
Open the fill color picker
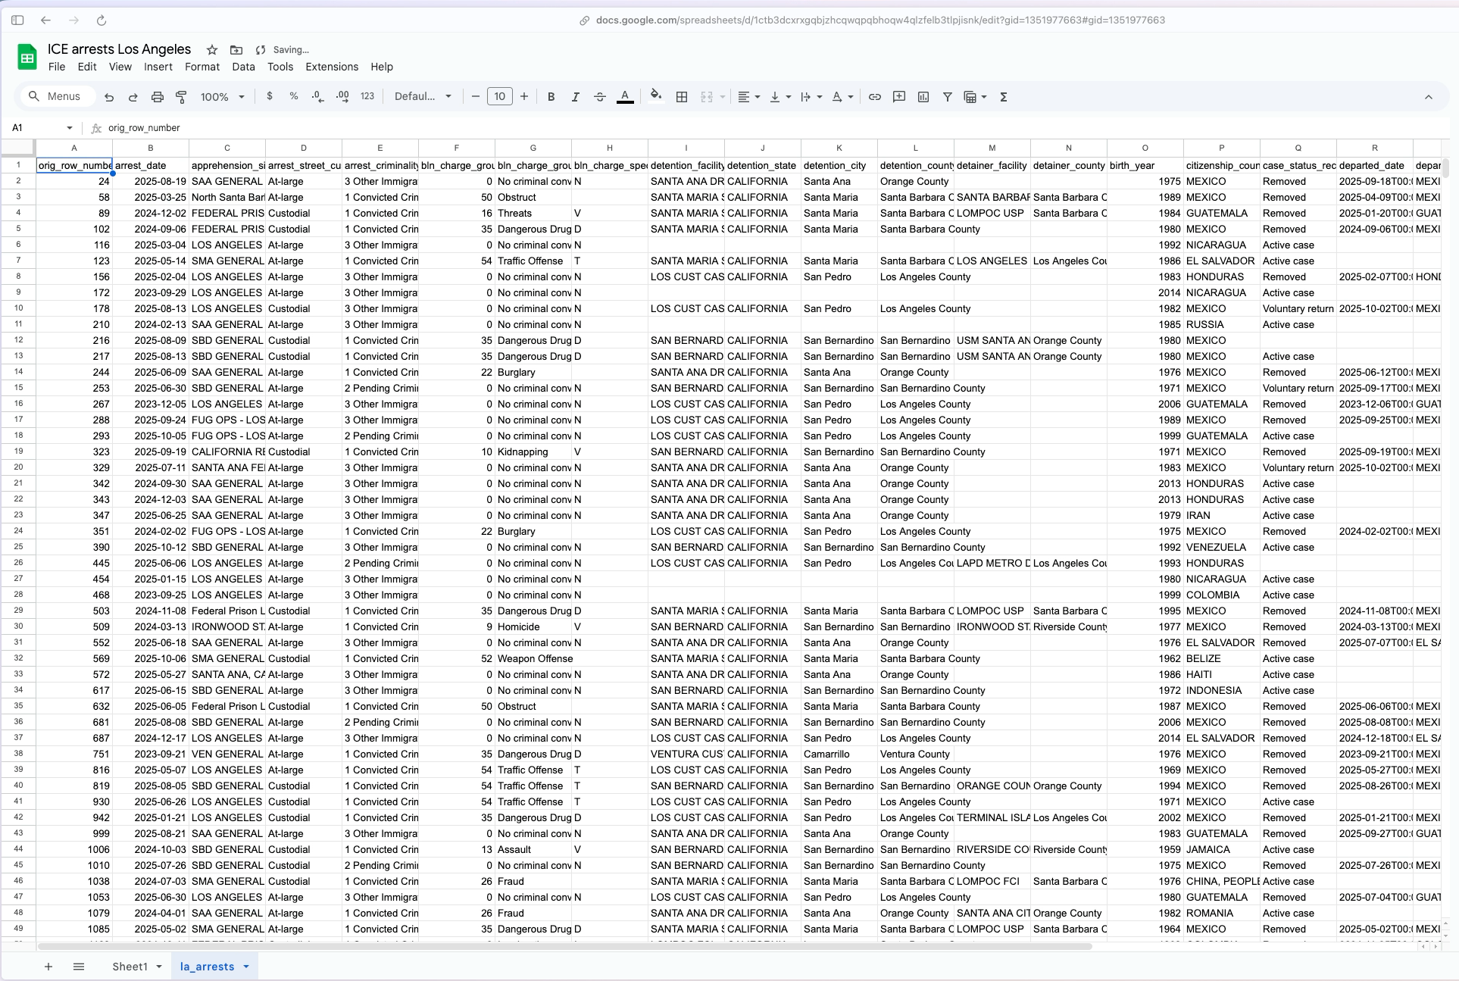tap(656, 96)
